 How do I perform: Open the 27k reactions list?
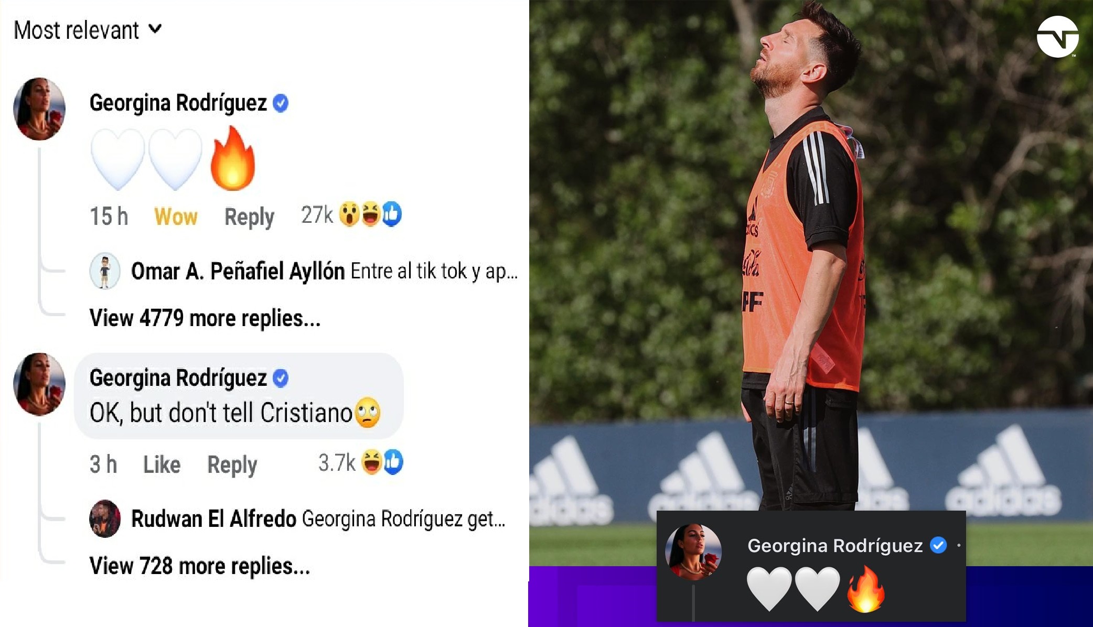point(317,215)
